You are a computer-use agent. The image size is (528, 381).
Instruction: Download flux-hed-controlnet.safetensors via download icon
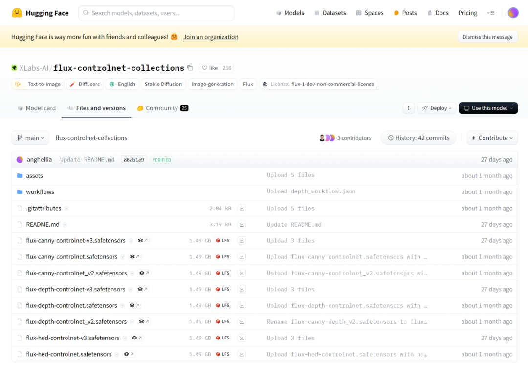[242, 354]
